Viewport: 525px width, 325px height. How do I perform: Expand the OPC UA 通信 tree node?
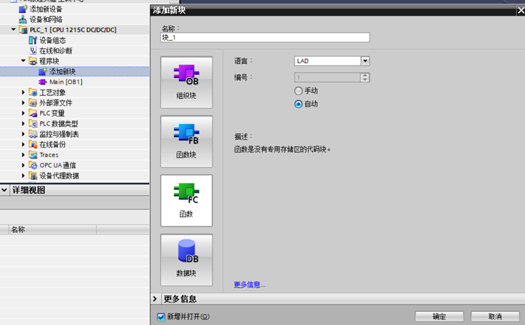pos(23,165)
